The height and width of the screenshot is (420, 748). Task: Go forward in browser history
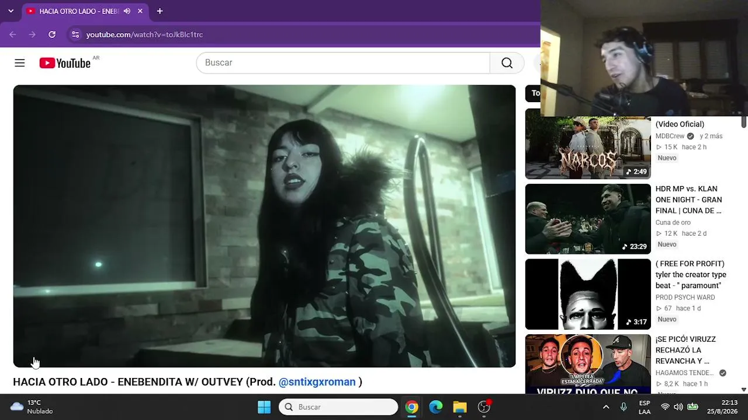(32, 34)
